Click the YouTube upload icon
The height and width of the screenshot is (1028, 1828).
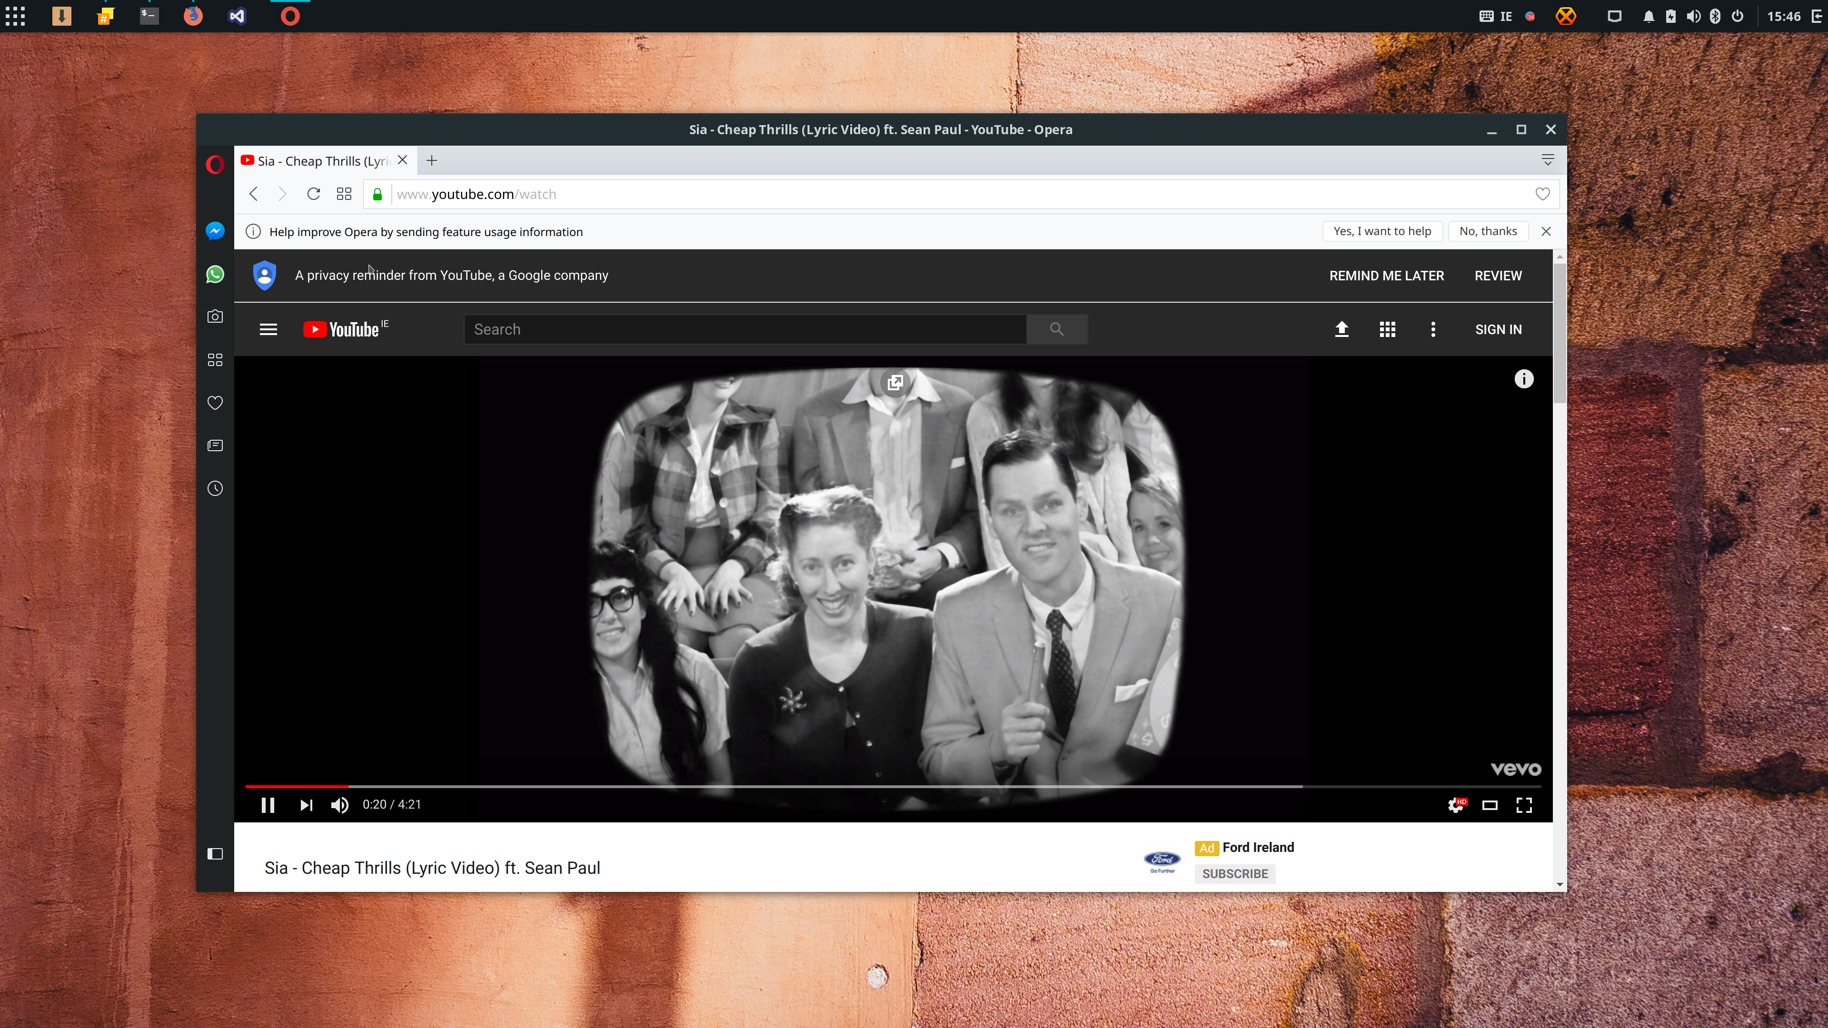[x=1341, y=329]
